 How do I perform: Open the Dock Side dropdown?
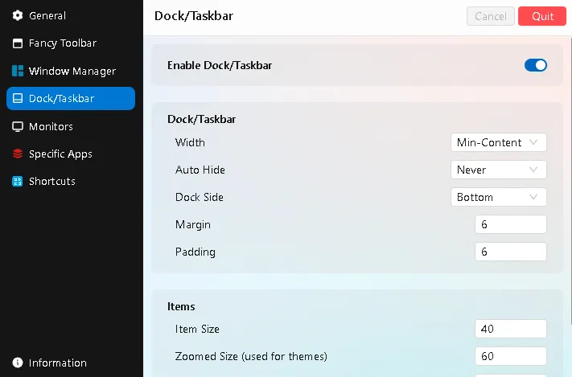point(498,197)
